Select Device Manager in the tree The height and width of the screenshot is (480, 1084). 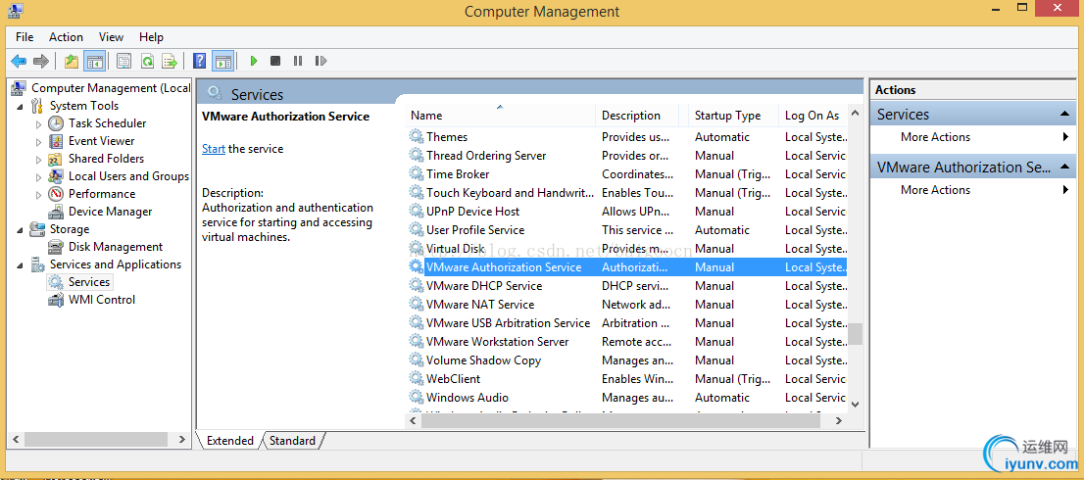click(x=110, y=212)
